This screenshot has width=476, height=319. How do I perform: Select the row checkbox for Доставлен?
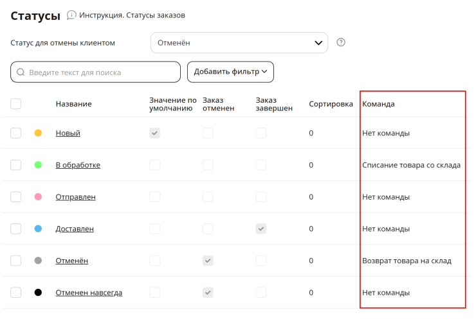click(16, 228)
